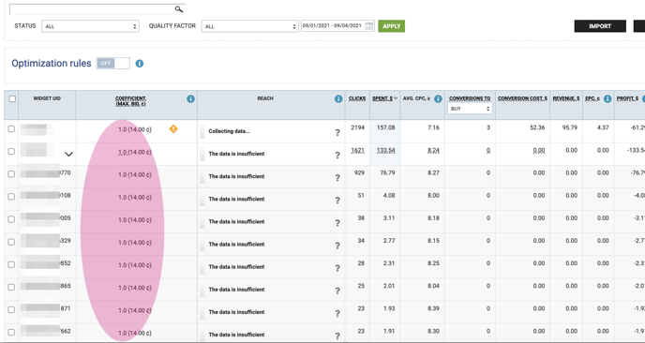The image size is (645, 343).
Task: Check the box for the widget ending 329
Action: tap(11, 242)
